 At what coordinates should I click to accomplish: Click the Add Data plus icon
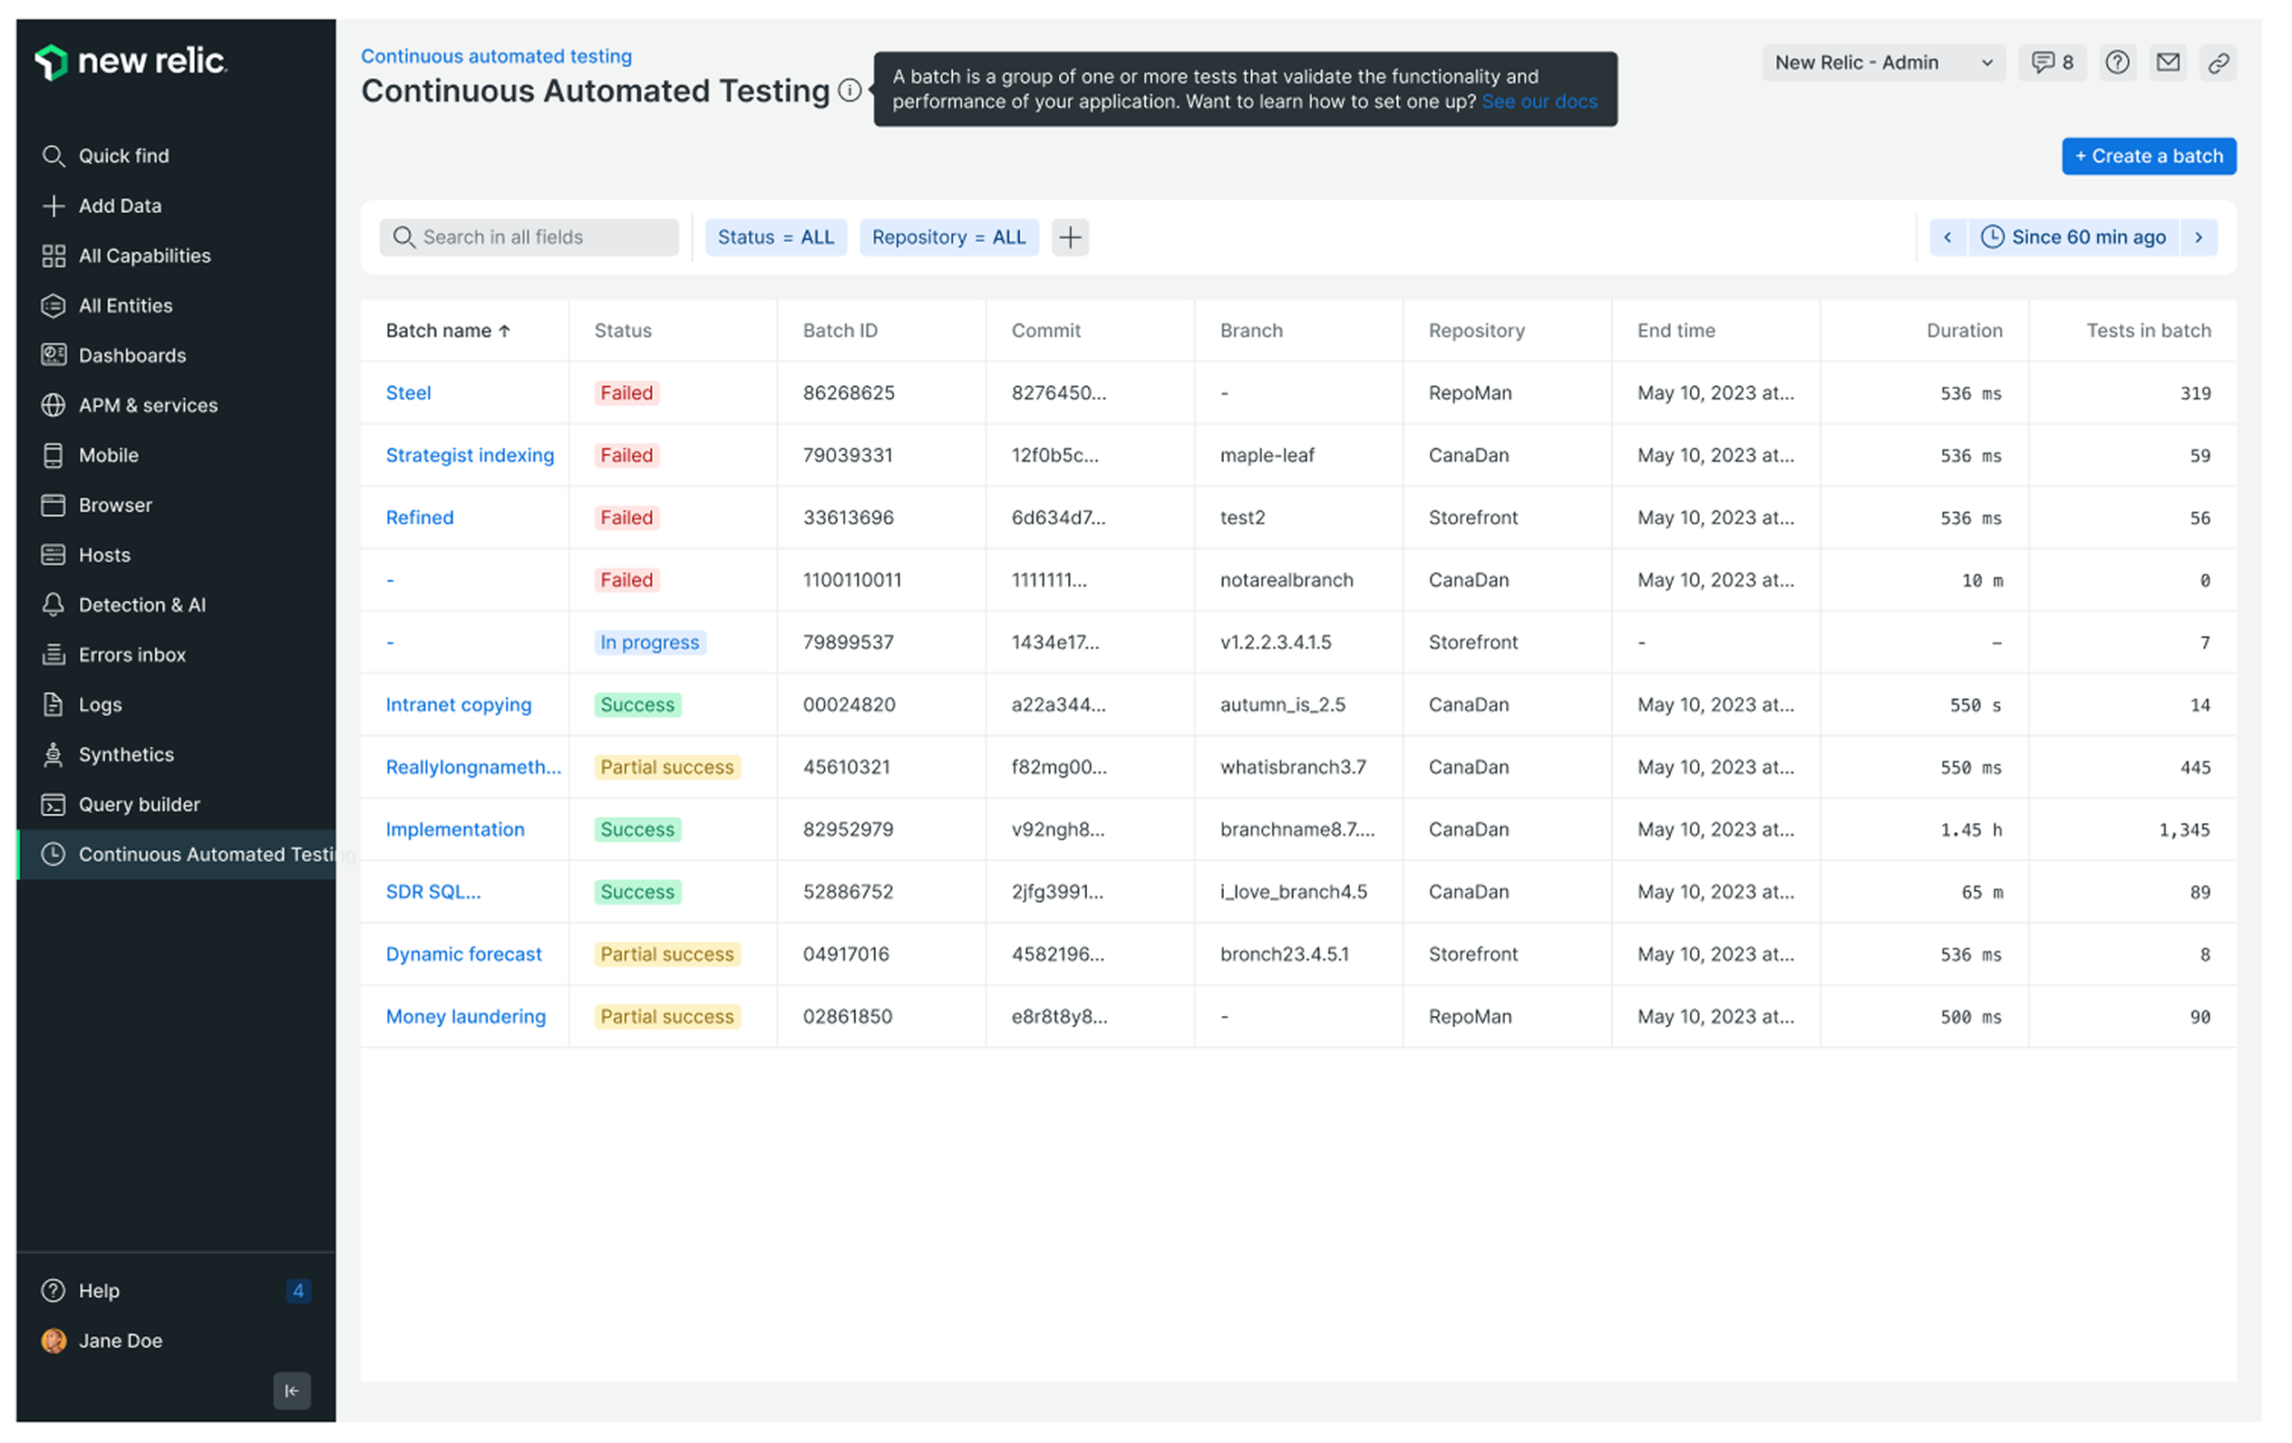(x=53, y=206)
